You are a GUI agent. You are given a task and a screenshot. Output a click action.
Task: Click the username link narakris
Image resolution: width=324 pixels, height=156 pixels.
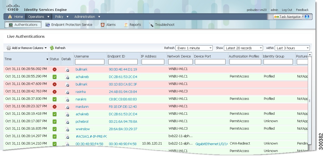click(x=81, y=99)
